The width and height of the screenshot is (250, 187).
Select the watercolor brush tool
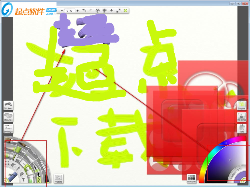(x=24, y=145)
